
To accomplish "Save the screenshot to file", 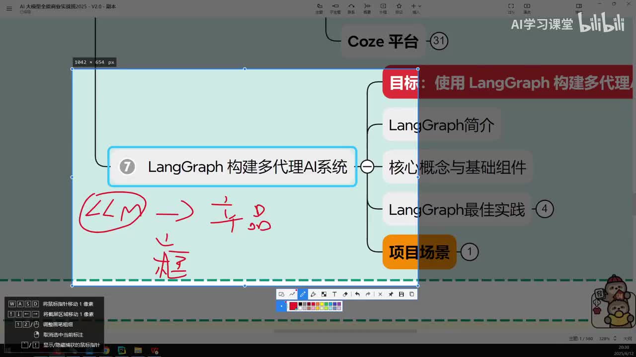I will 401,294.
